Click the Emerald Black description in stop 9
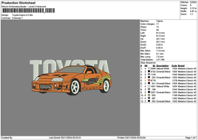Viewport: 198px width, 140px height. point(163,92)
